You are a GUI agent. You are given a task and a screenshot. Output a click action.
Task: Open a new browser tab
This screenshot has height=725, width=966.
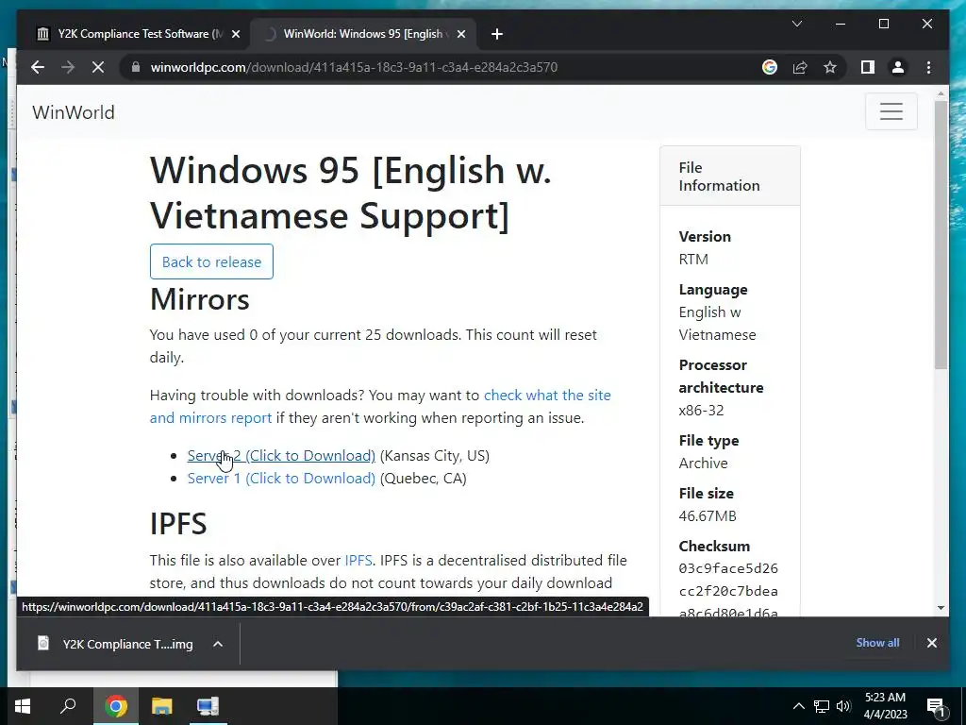point(497,34)
